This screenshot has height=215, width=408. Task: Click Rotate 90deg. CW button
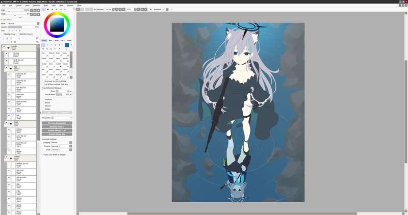57,134
